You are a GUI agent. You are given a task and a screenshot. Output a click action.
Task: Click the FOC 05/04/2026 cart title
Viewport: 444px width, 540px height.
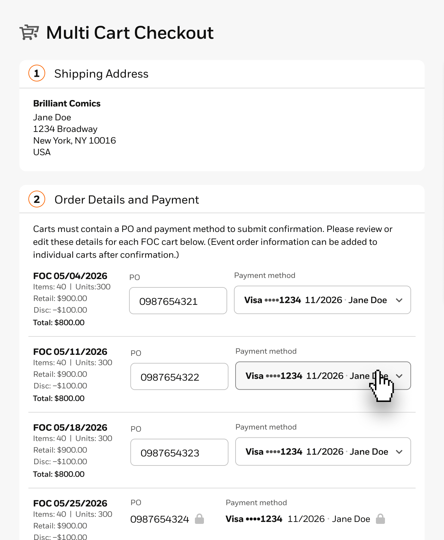coord(70,276)
